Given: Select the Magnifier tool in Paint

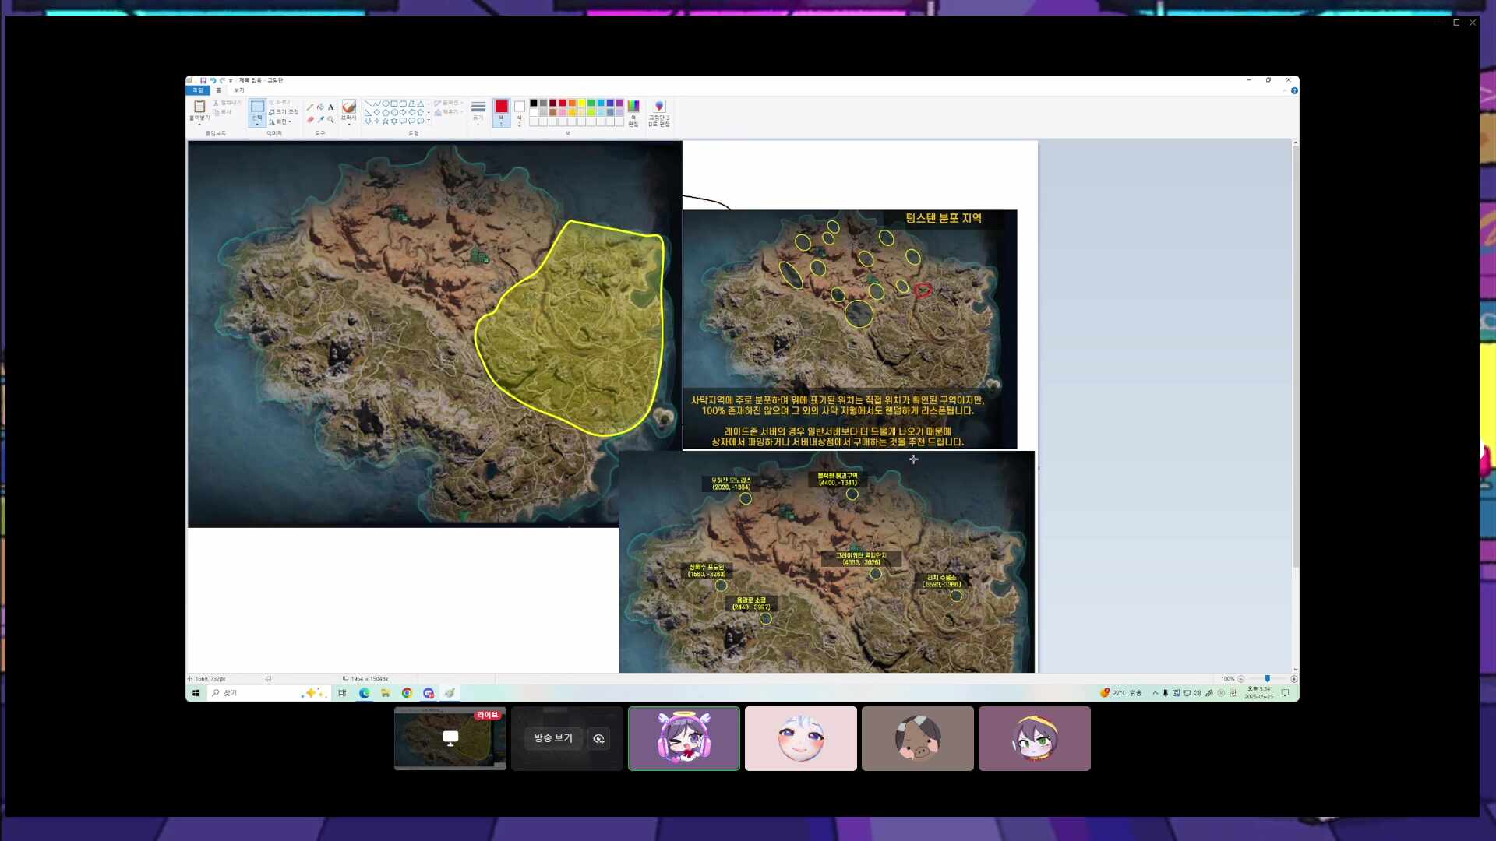Looking at the screenshot, I should tap(330, 120).
